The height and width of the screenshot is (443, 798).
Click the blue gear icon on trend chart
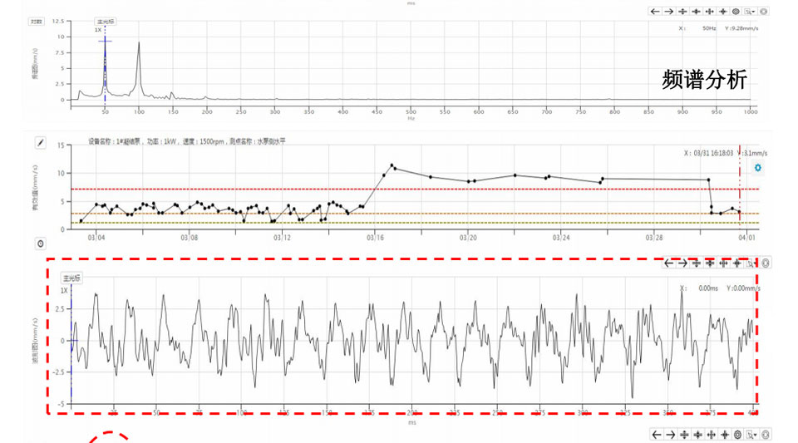pos(757,168)
